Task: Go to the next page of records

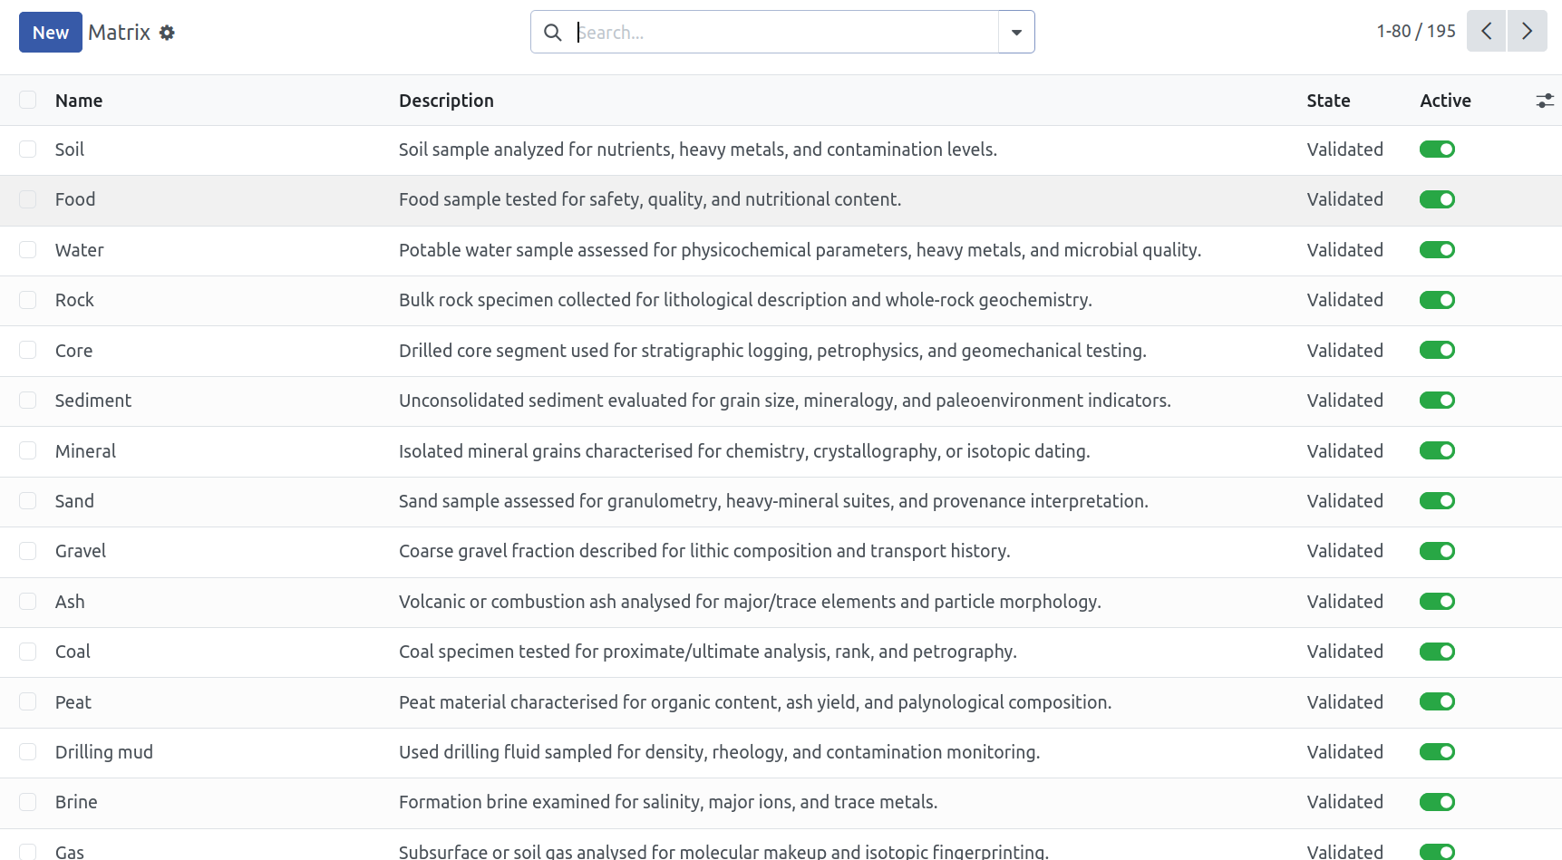Action: click(1527, 32)
